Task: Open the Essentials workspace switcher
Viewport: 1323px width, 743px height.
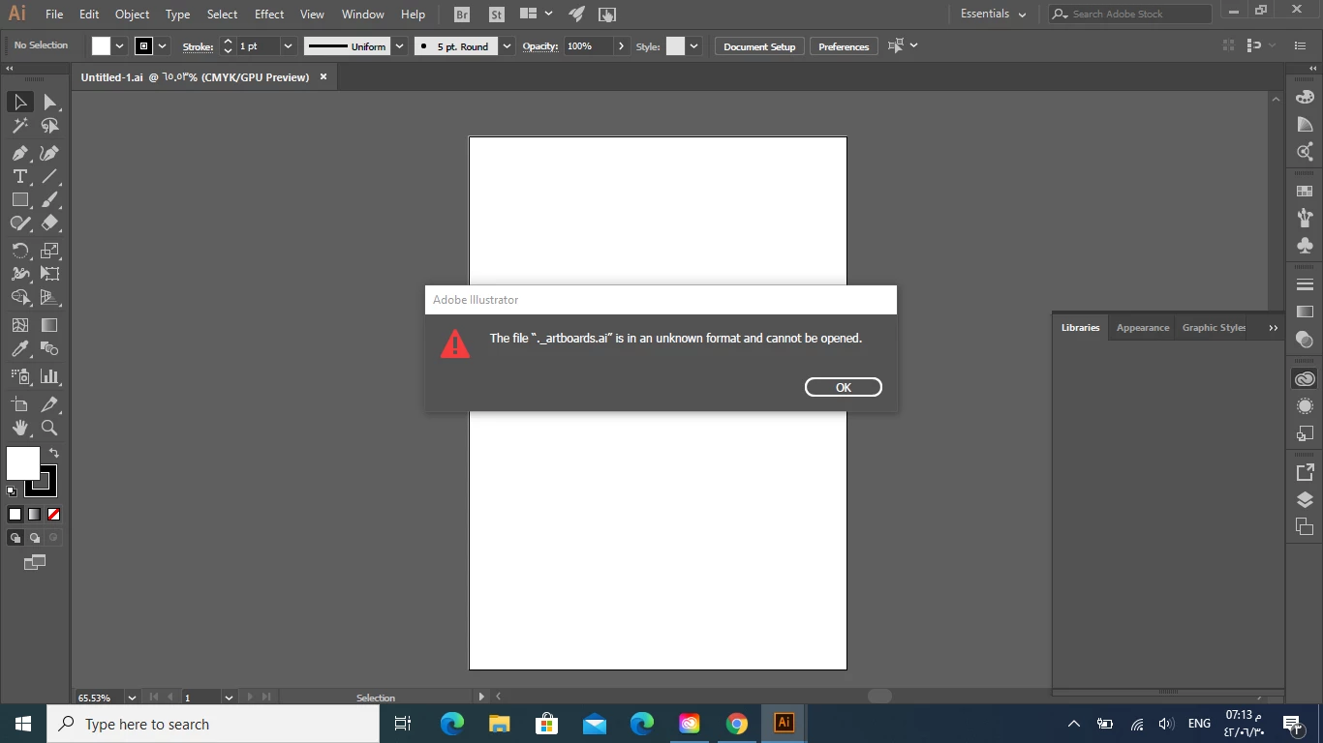Action: tap(993, 14)
